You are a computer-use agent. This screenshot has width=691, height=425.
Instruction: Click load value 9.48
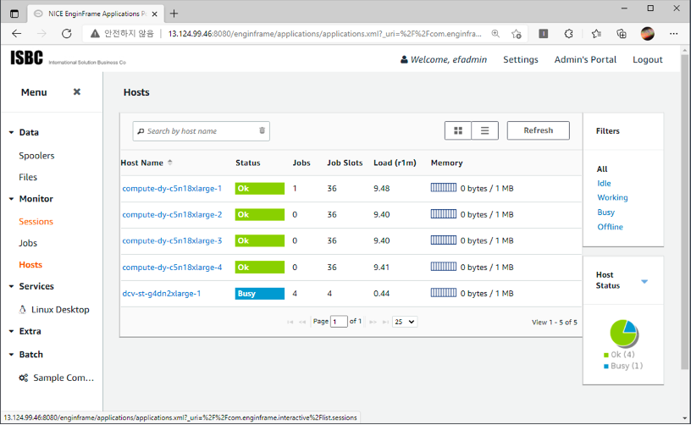[x=381, y=188]
